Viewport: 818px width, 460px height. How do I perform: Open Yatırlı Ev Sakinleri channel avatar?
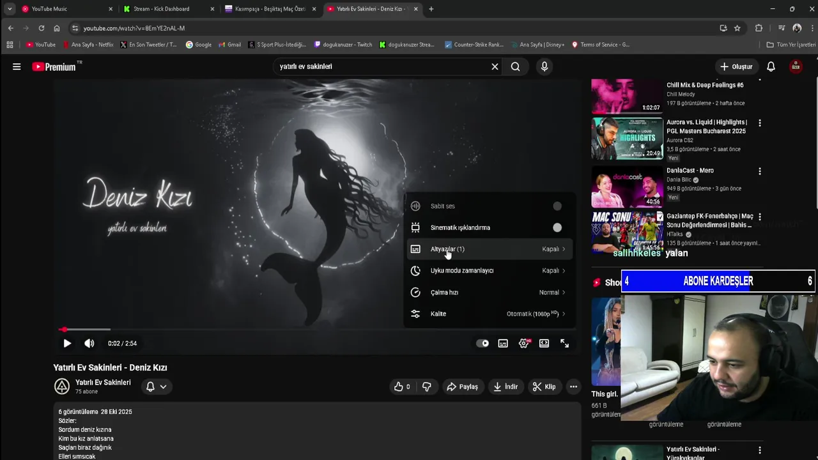pyautogui.click(x=61, y=387)
